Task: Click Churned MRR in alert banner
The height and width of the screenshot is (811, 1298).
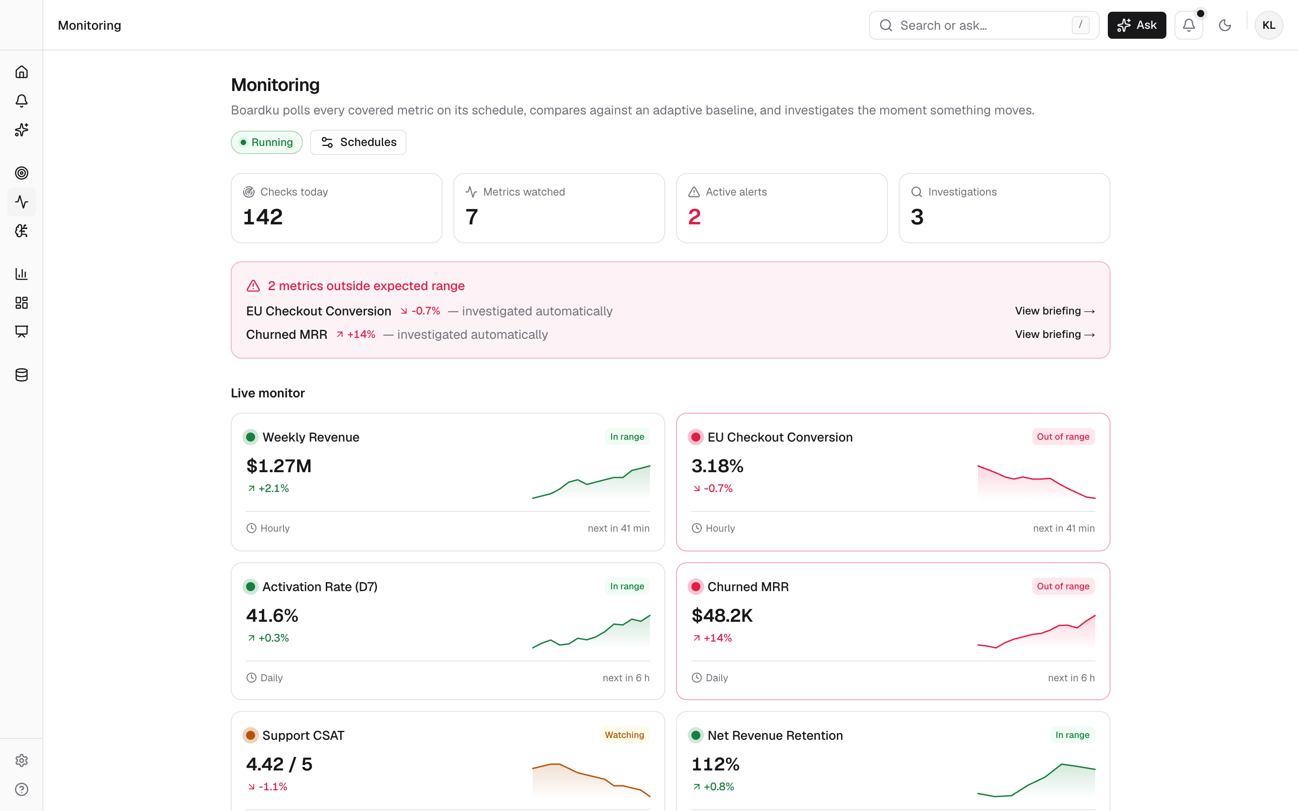Action: pyautogui.click(x=287, y=335)
